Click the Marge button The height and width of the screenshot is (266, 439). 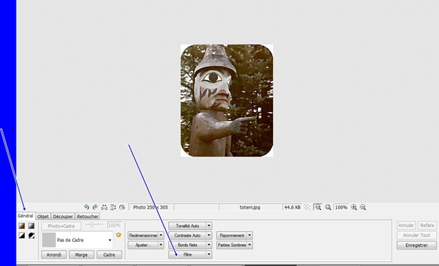(x=82, y=254)
